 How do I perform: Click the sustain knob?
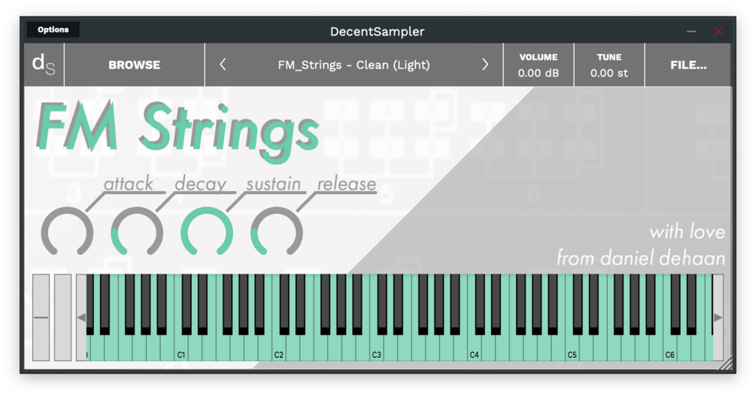pos(207,232)
